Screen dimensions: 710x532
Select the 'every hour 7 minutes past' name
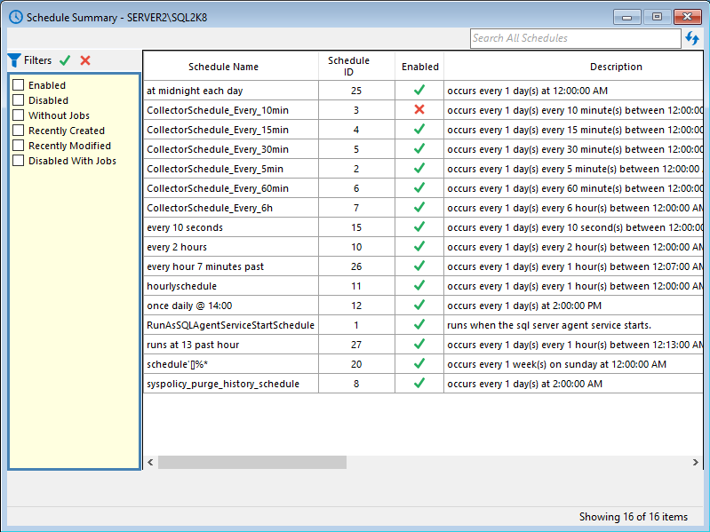point(205,266)
